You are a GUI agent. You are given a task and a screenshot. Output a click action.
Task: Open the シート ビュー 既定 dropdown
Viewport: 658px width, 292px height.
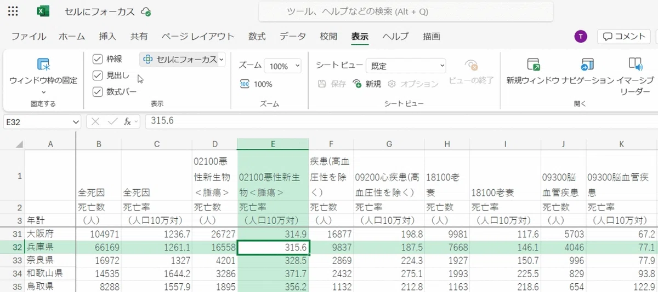406,66
